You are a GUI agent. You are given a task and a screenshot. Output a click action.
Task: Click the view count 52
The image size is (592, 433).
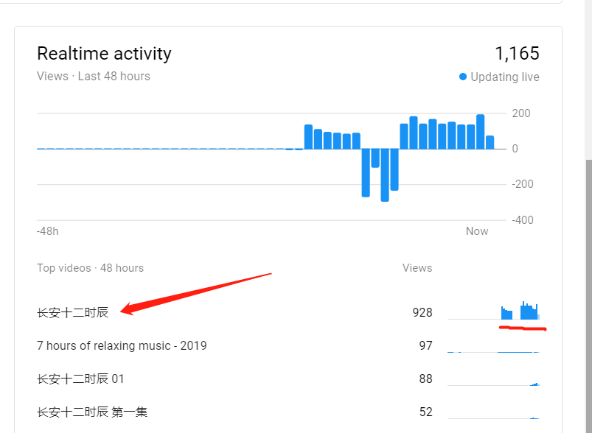[425, 412]
